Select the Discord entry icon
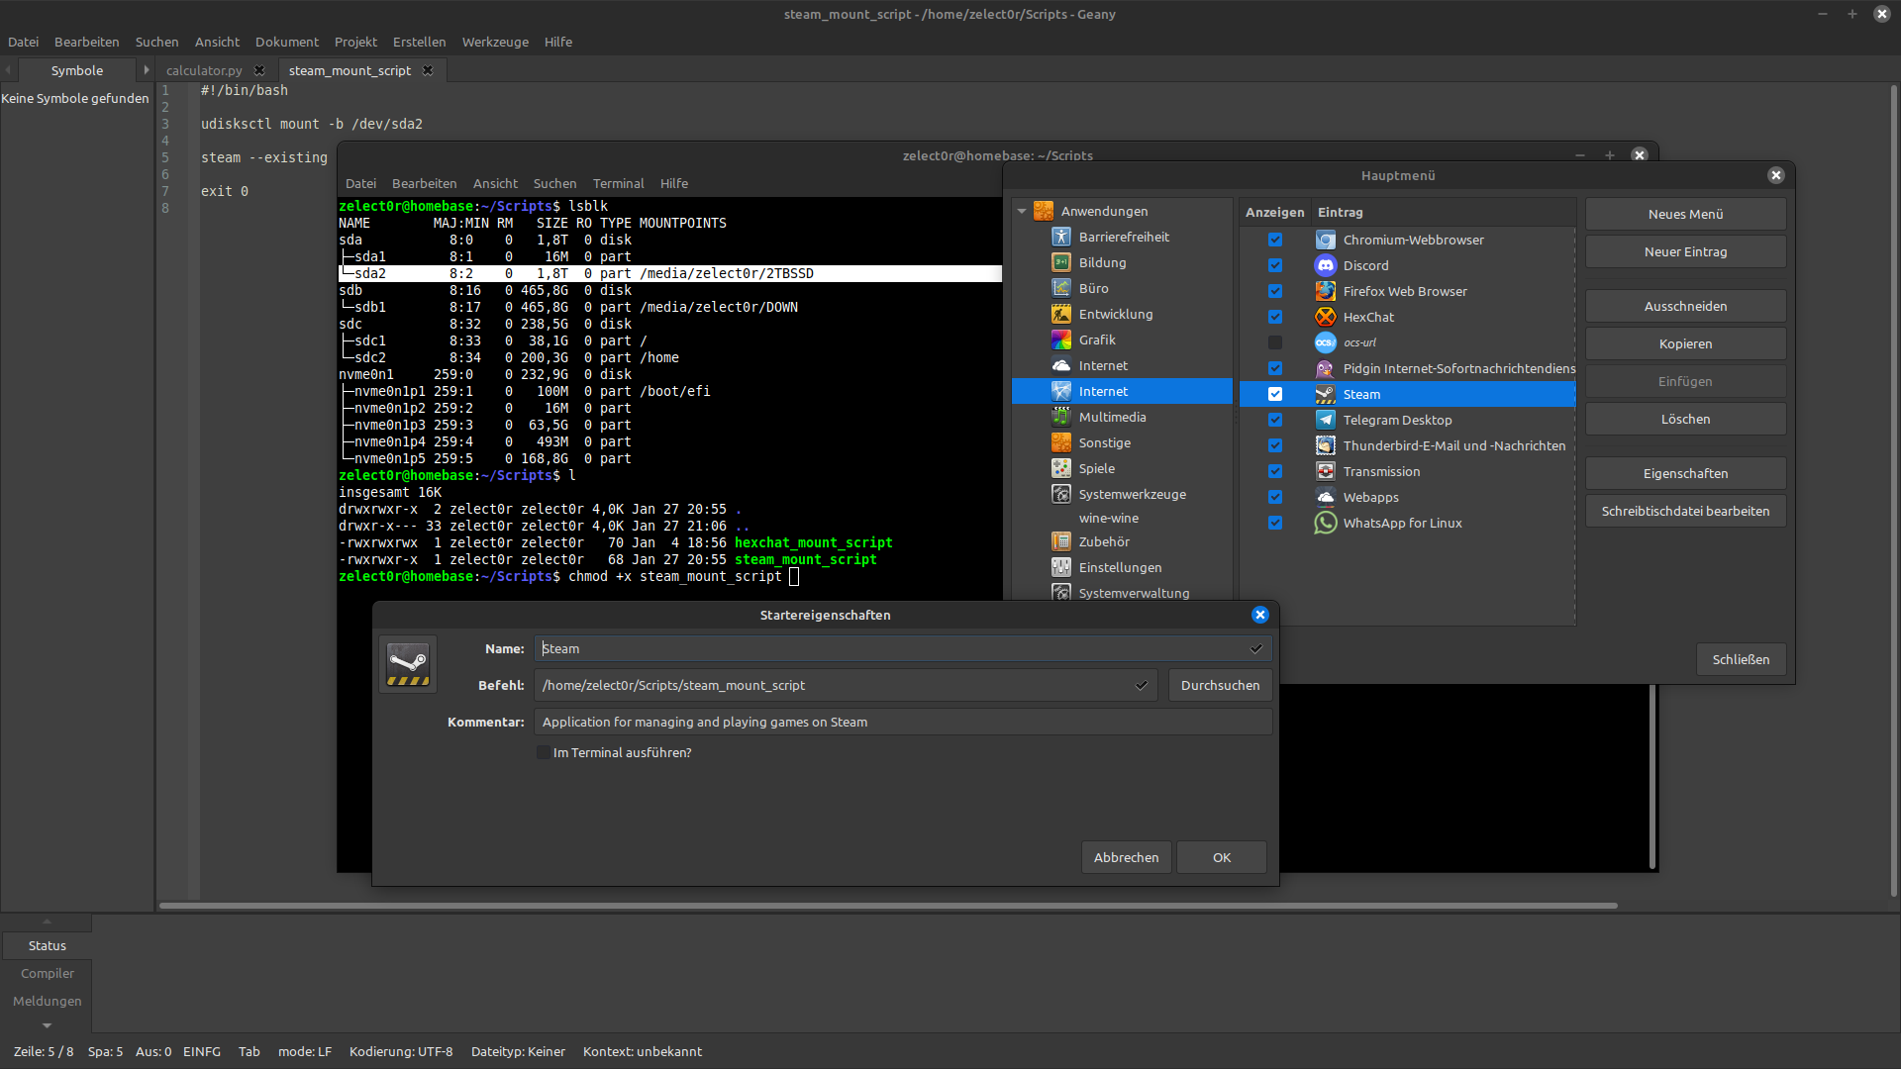The image size is (1901, 1069). (x=1325, y=265)
